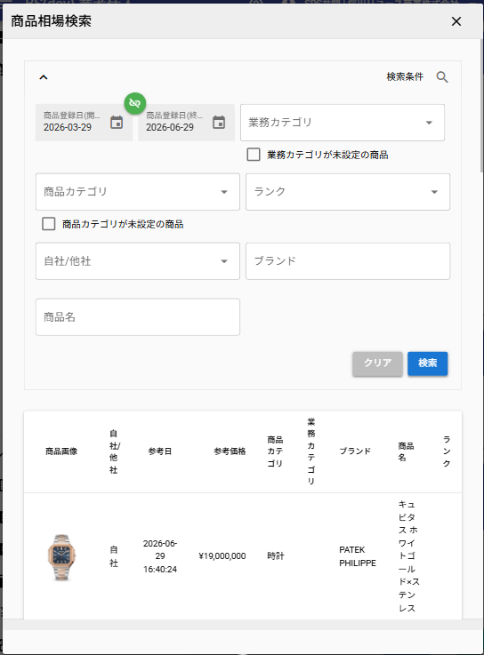Click the 参考日 column header
Image resolution: width=484 pixels, height=655 pixels.
(x=160, y=451)
